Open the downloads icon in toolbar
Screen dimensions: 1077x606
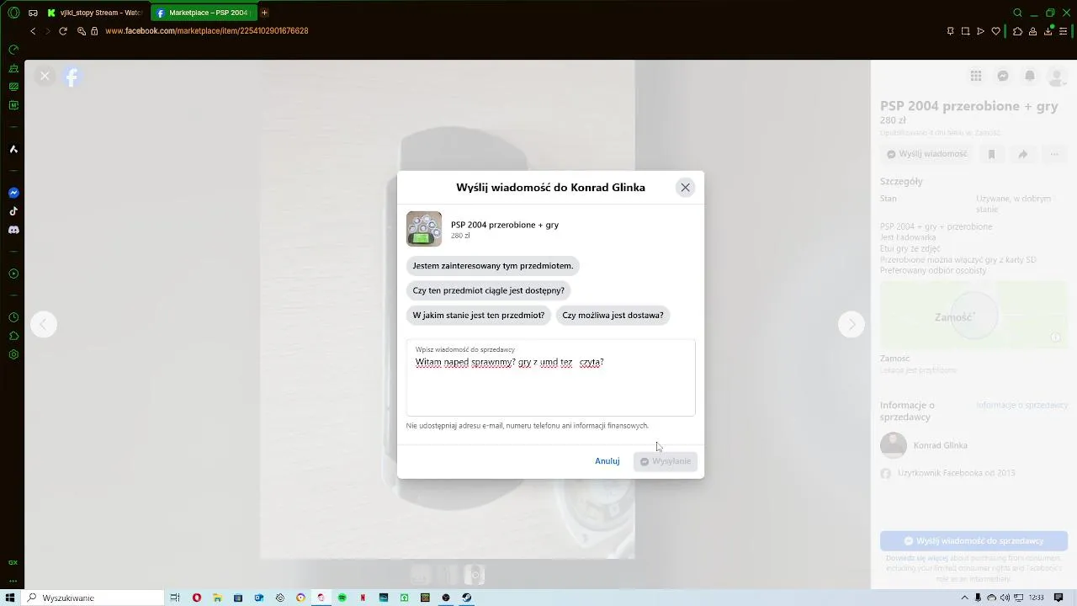(1048, 31)
